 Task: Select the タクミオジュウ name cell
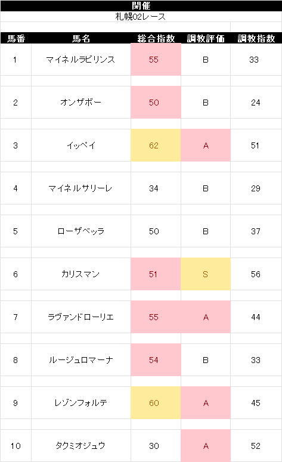80,445
